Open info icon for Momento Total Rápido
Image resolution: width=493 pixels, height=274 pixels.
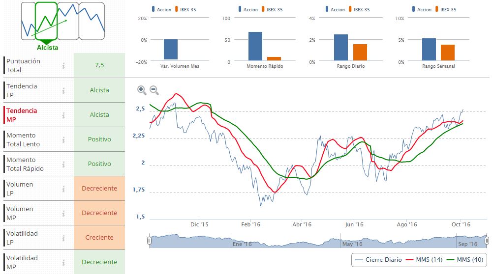(63, 164)
